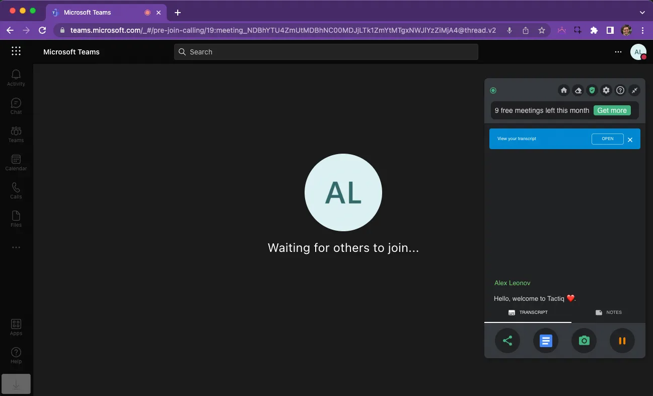Take screenshot with Tactiq camera button
Screen dimensions: 653x396
[584, 341]
